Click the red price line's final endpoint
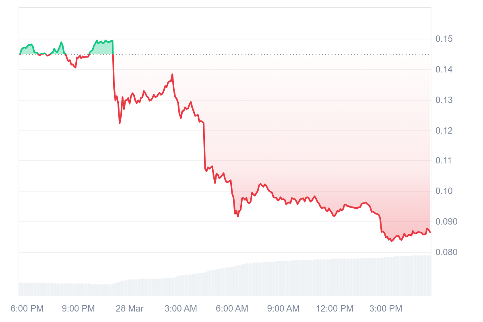483x322 pixels. pos(430,232)
